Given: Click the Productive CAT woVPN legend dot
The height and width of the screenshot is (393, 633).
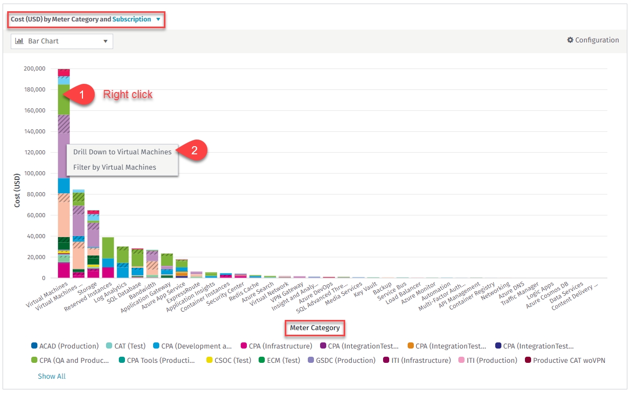Looking at the screenshot, I should pyautogui.click(x=528, y=360).
